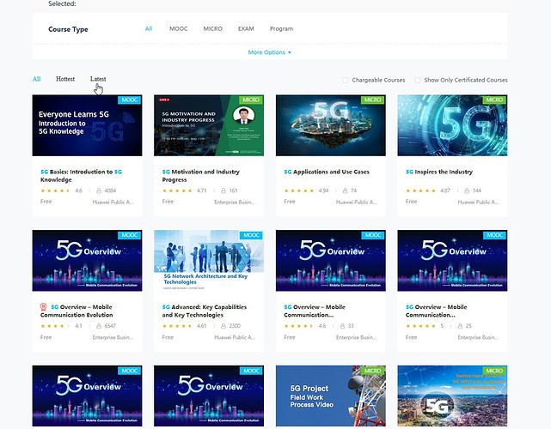Click star rating showing 4.71
The image size is (551, 429).
click(x=177, y=190)
